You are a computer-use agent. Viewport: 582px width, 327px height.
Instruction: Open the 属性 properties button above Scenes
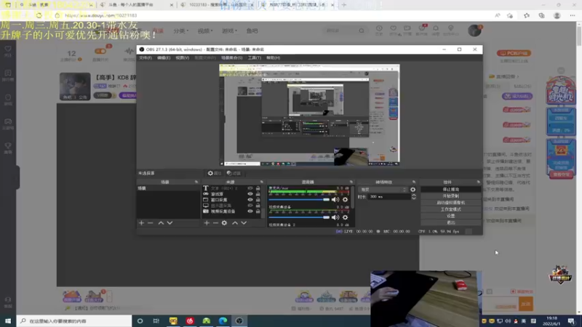coord(215,173)
